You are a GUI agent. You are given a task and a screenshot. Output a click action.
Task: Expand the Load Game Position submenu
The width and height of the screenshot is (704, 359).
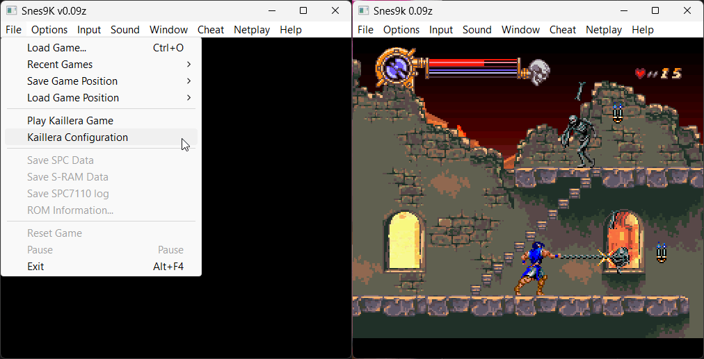[101, 98]
